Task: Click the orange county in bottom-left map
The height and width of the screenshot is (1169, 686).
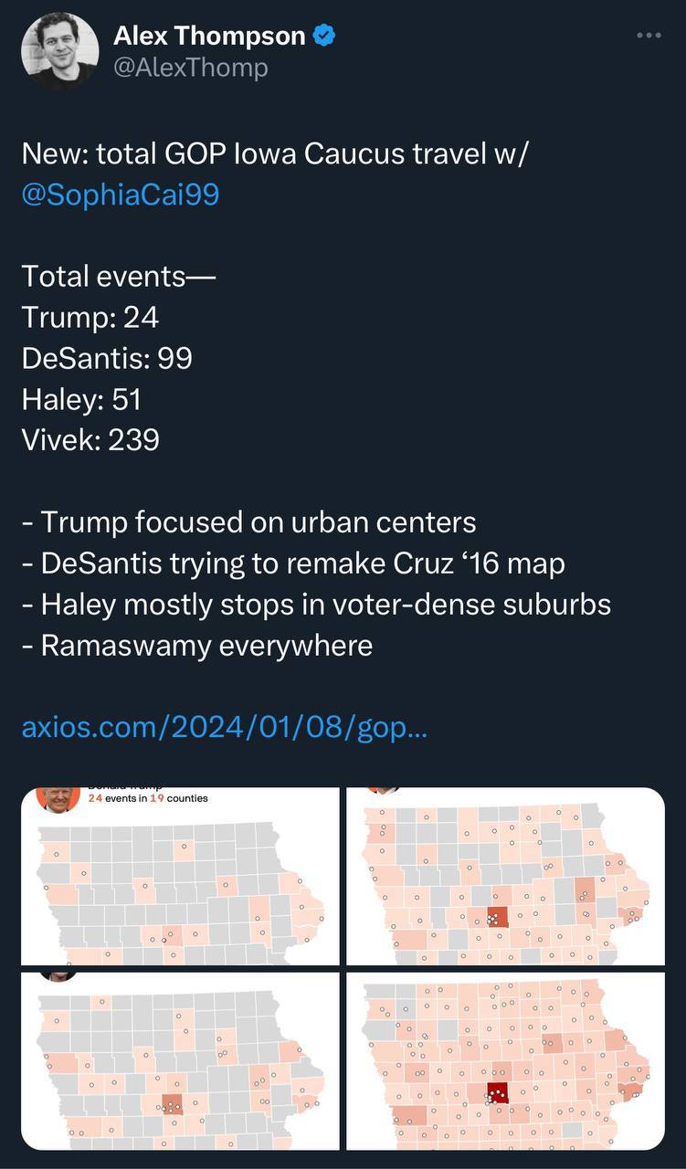Action: (172, 1105)
